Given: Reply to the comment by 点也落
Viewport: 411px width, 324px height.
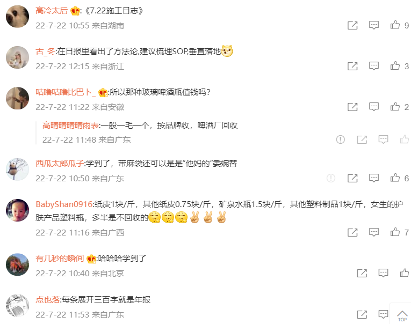Looking at the screenshot, I should [x=383, y=314].
